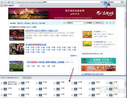The width and height of the screenshot is (127, 98).
Task: Open 西班牙VS葡萄牙 recommended video link
Action: tap(42, 31)
